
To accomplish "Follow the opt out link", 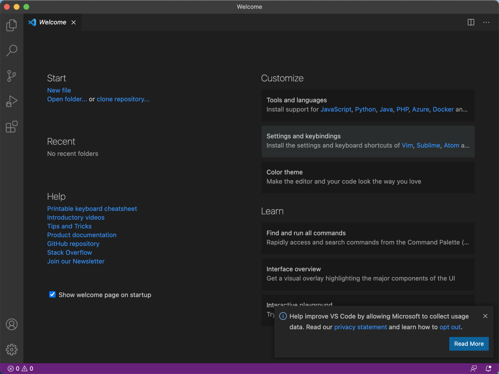I will [x=450, y=327].
